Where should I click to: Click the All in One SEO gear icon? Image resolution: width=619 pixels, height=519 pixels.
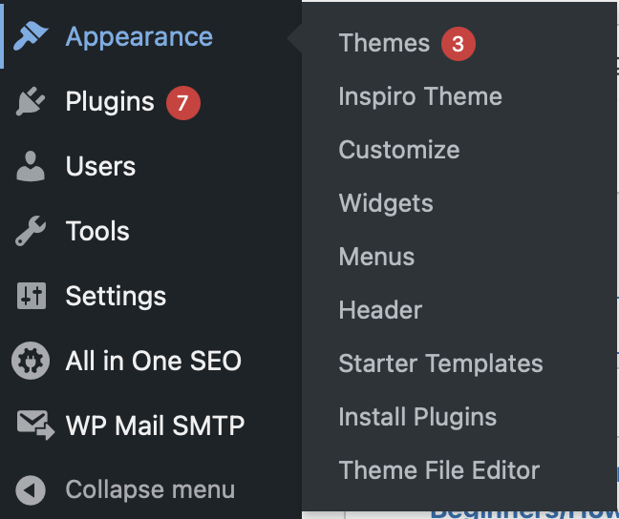tap(31, 361)
